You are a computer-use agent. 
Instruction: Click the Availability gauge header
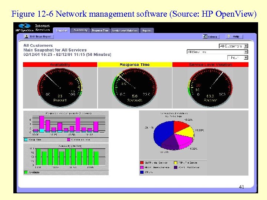tap(60, 64)
